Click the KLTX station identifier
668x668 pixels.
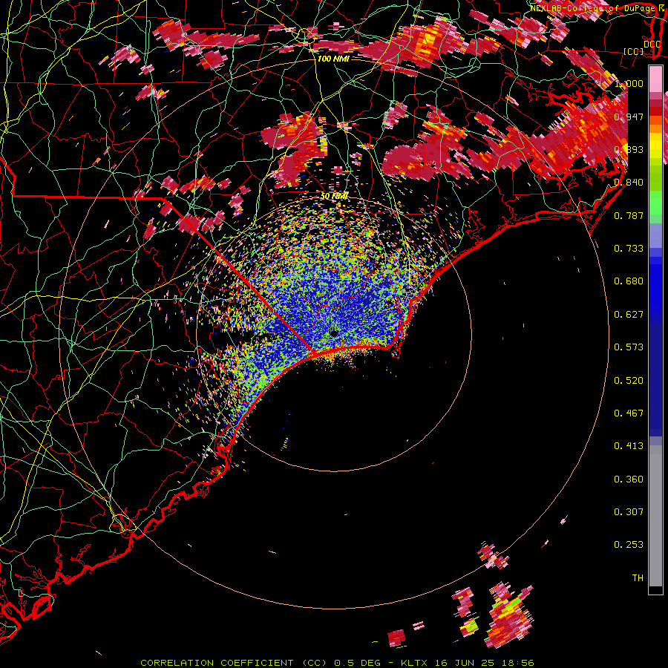(x=413, y=663)
